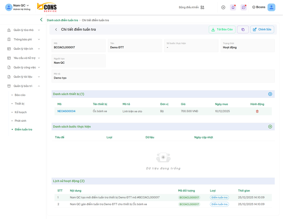
Task: Add step via plus icon in Danh sách bước thực hiện
Action: 270,126
